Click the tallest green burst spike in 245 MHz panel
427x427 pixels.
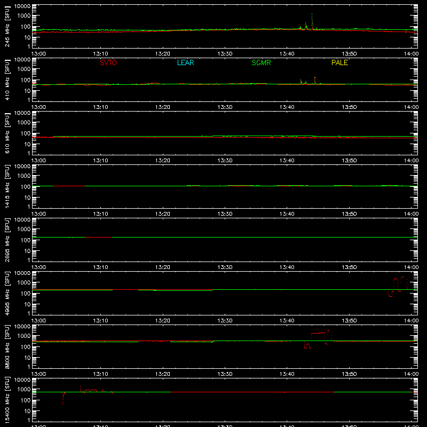pos(312,21)
